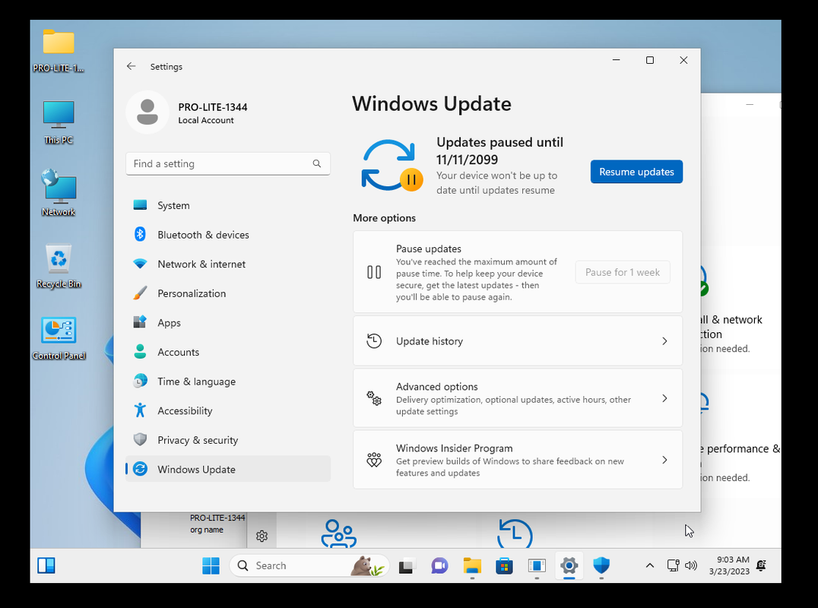
Task: Open the notifications bell icon
Action: 761,565
